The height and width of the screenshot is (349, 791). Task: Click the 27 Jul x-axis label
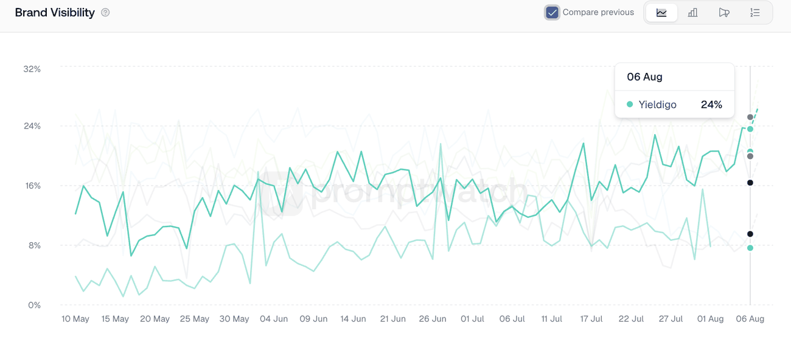[x=671, y=319]
